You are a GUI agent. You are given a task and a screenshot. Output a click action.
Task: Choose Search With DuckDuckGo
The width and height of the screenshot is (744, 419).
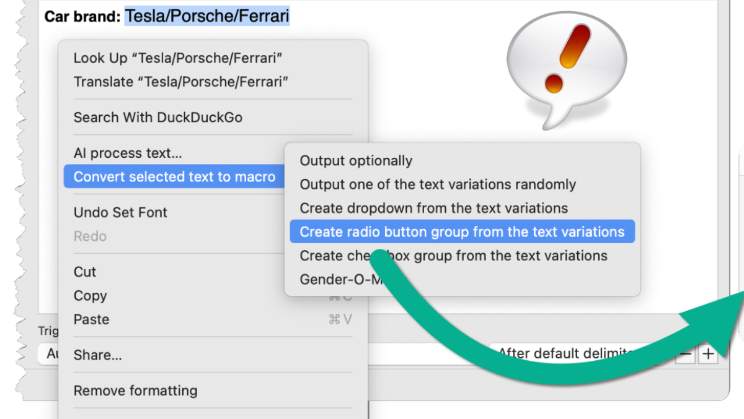(157, 117)
